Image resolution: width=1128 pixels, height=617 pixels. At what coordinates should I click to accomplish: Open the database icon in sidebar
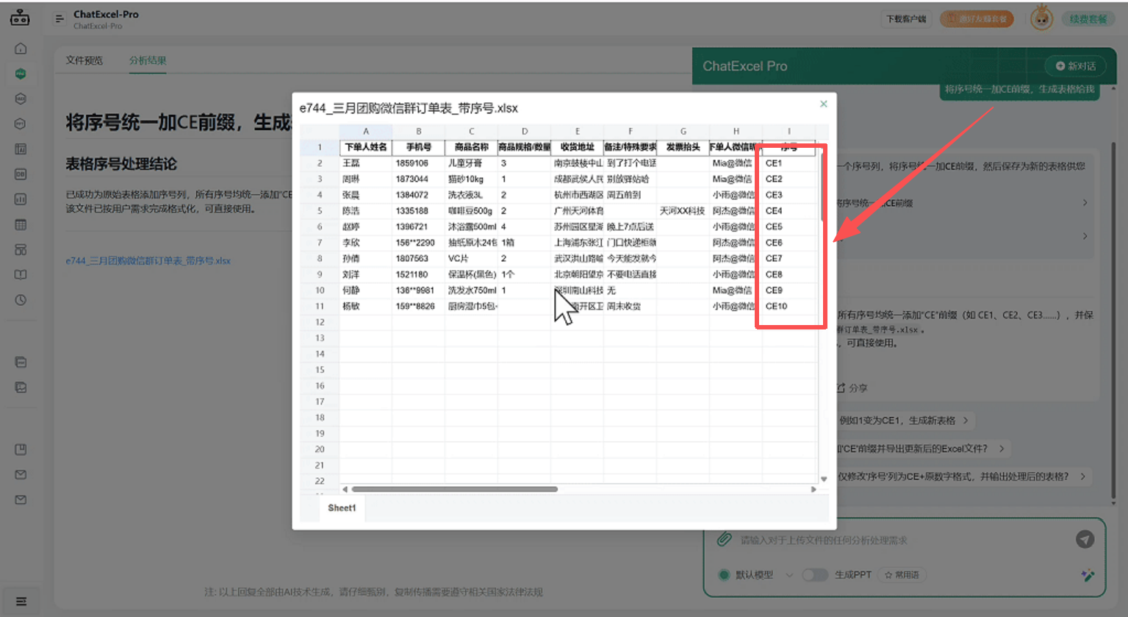(x=20, y=174)
